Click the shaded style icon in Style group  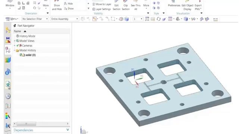pos(154,3)
